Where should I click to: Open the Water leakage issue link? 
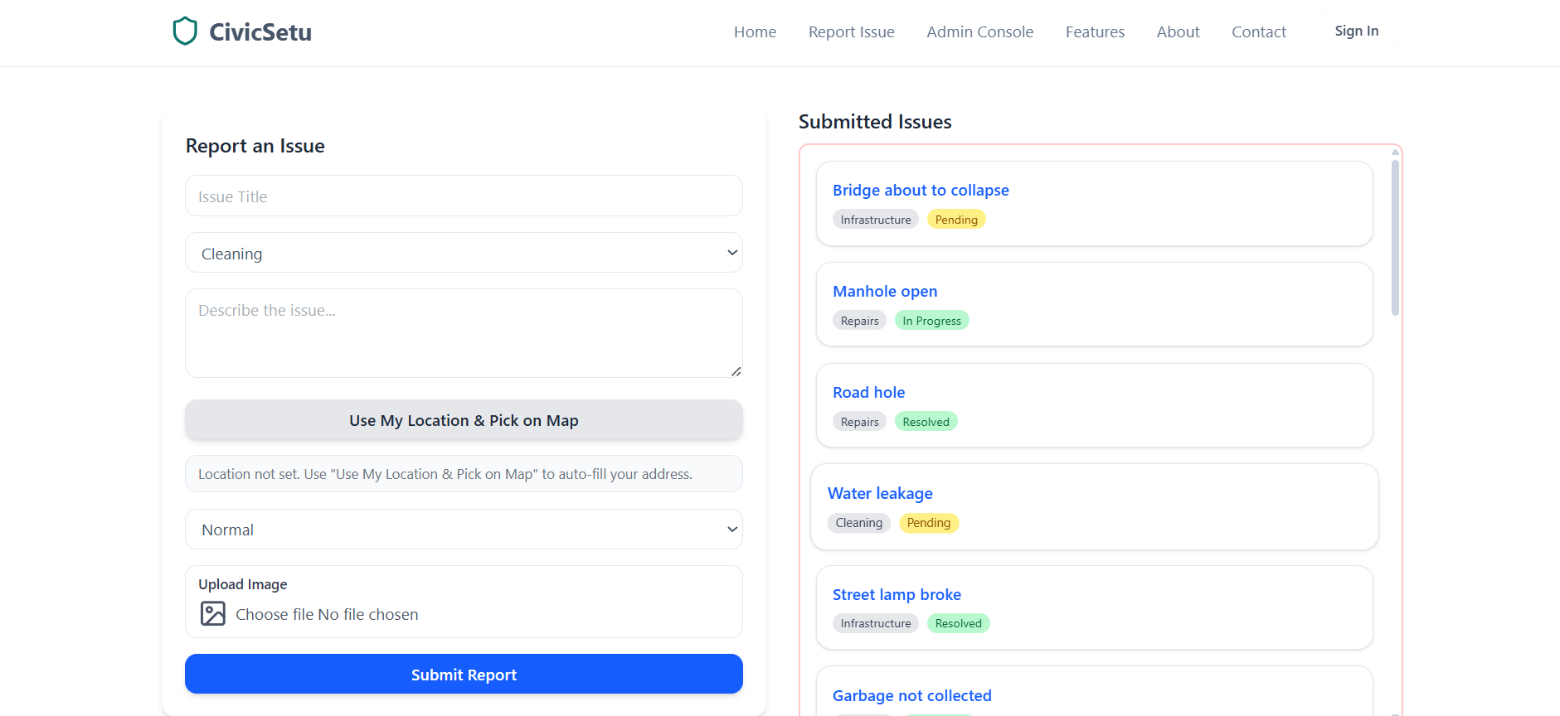tap(880, 493)
